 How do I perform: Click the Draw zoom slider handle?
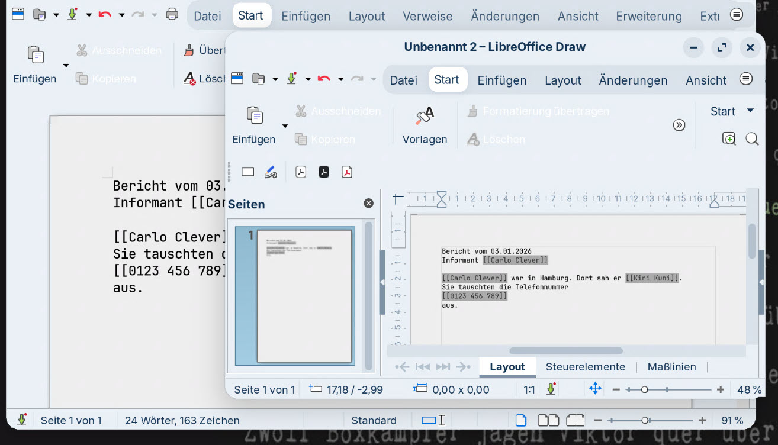click(644, 389)
